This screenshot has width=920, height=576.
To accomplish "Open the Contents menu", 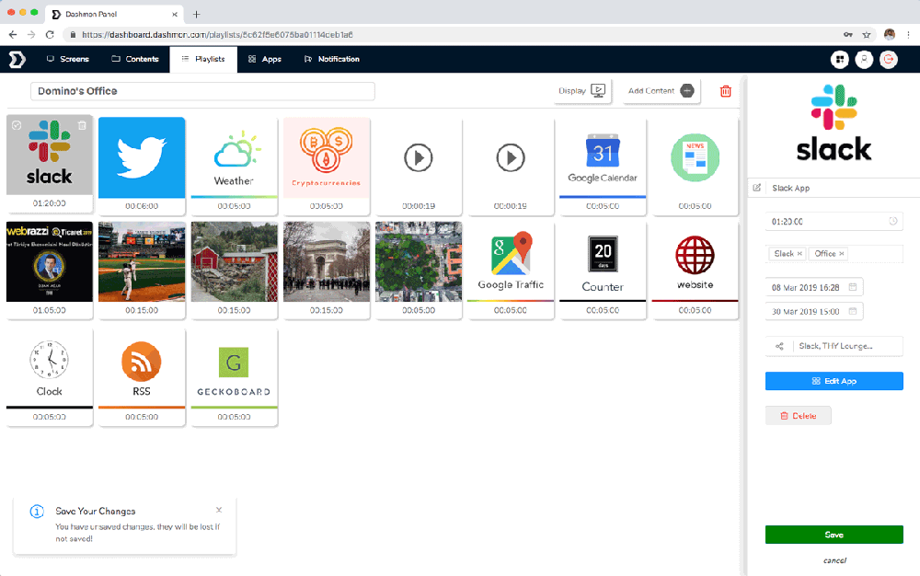I will tap(135, 59).
